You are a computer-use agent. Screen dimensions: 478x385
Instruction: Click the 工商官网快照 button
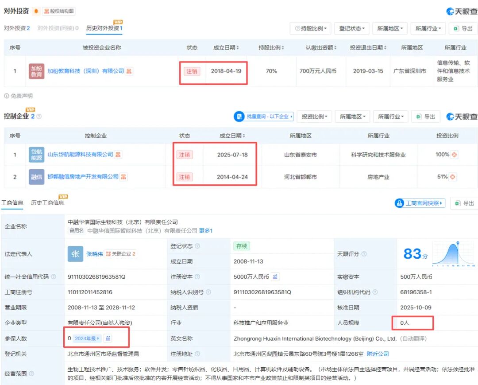[420, 203]
